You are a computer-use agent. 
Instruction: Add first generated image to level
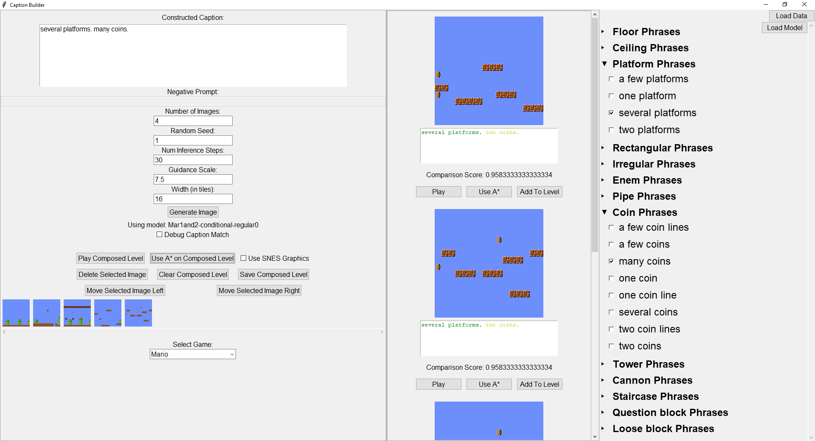pos(540,192)
